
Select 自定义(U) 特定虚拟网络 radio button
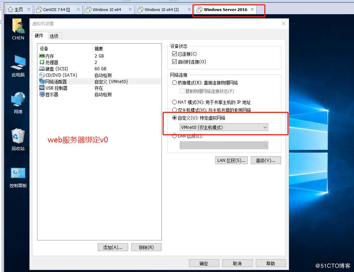(x=174, y=118)
